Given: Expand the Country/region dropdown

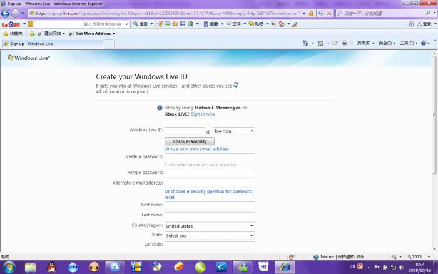Looking at the screenshot, I should point(210,226).
